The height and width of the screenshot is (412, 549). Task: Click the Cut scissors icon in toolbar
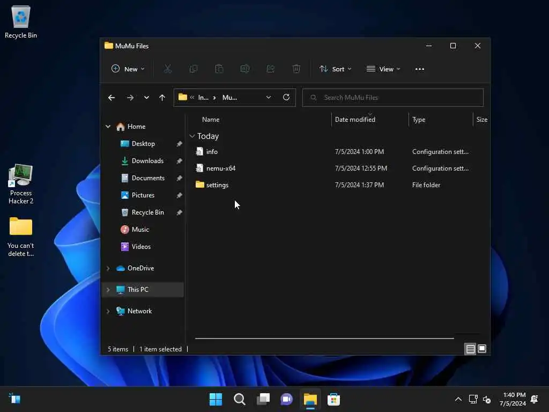coord(168,69)
